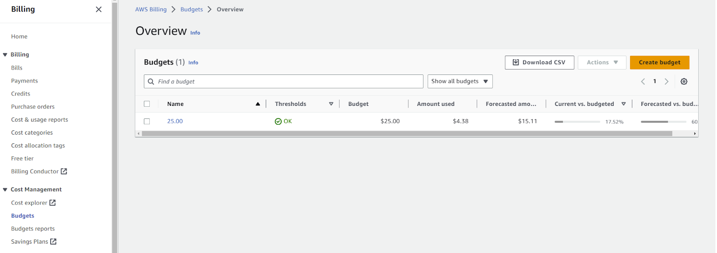
Task: Open Cost categories in the sidebar
Action: coord(32,133)
